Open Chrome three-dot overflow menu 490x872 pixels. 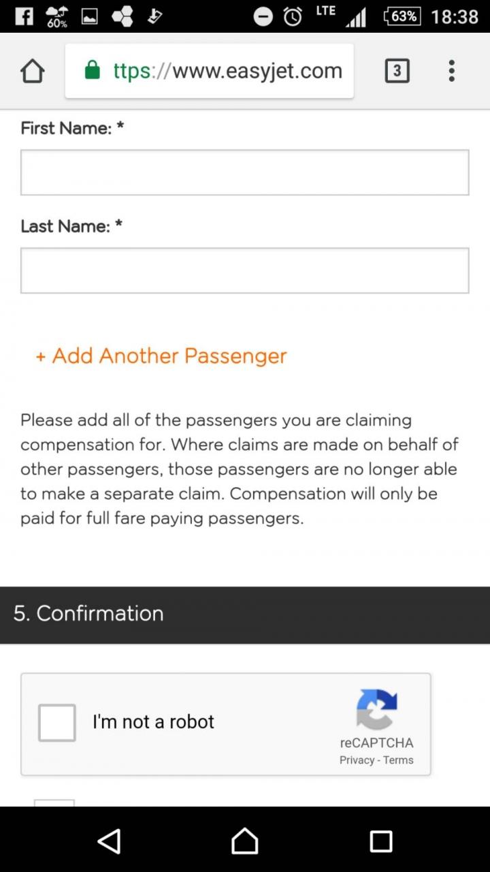(451, 71)
